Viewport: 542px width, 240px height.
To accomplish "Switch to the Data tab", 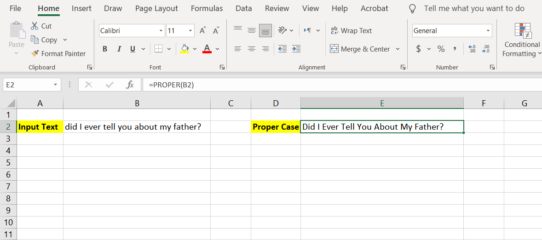I will point(244,8).
